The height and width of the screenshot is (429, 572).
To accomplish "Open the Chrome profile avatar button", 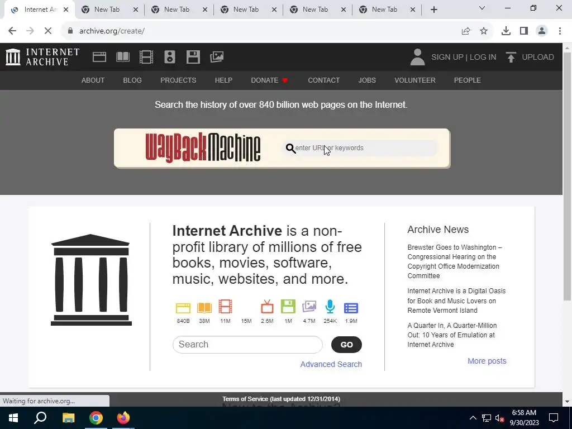I will pos(542,31).
